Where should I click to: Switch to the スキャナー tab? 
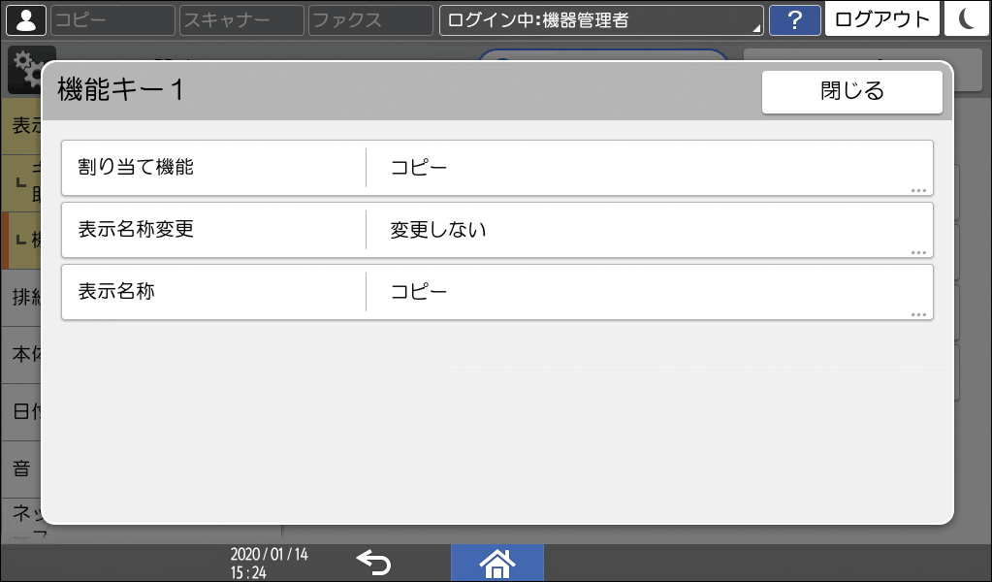[x=239, y=19]
